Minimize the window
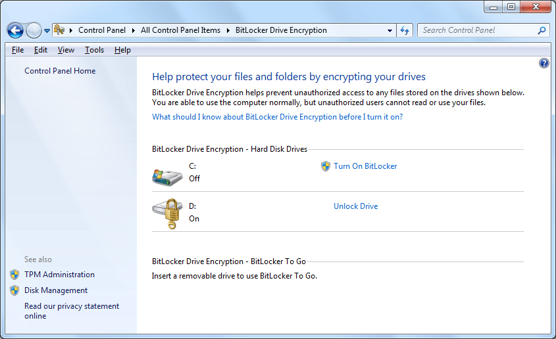556x339 pixels. click(x=493, y=7)
